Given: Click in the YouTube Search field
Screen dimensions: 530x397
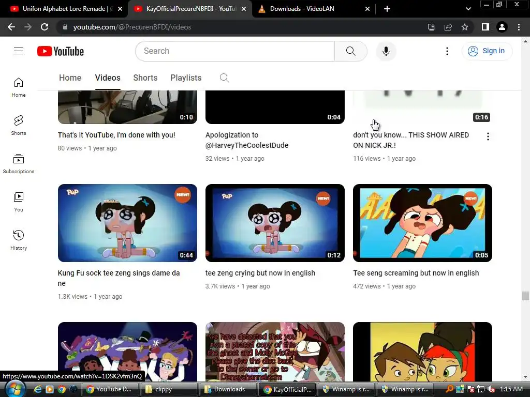Looking at the screenshot, I should [235, 51].
